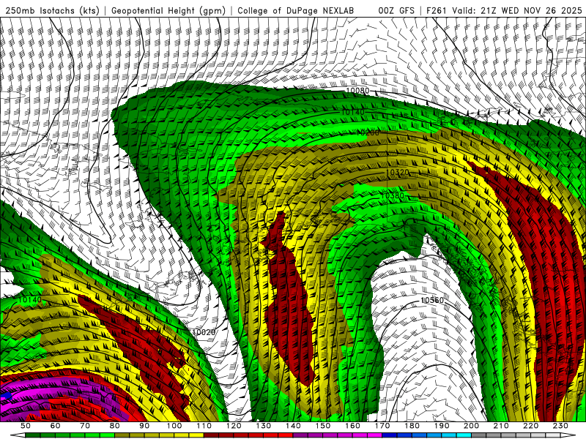Click the '130' value on the color scale
The height and width of the screenshot is (439, 586).
(x=264, y=426)
